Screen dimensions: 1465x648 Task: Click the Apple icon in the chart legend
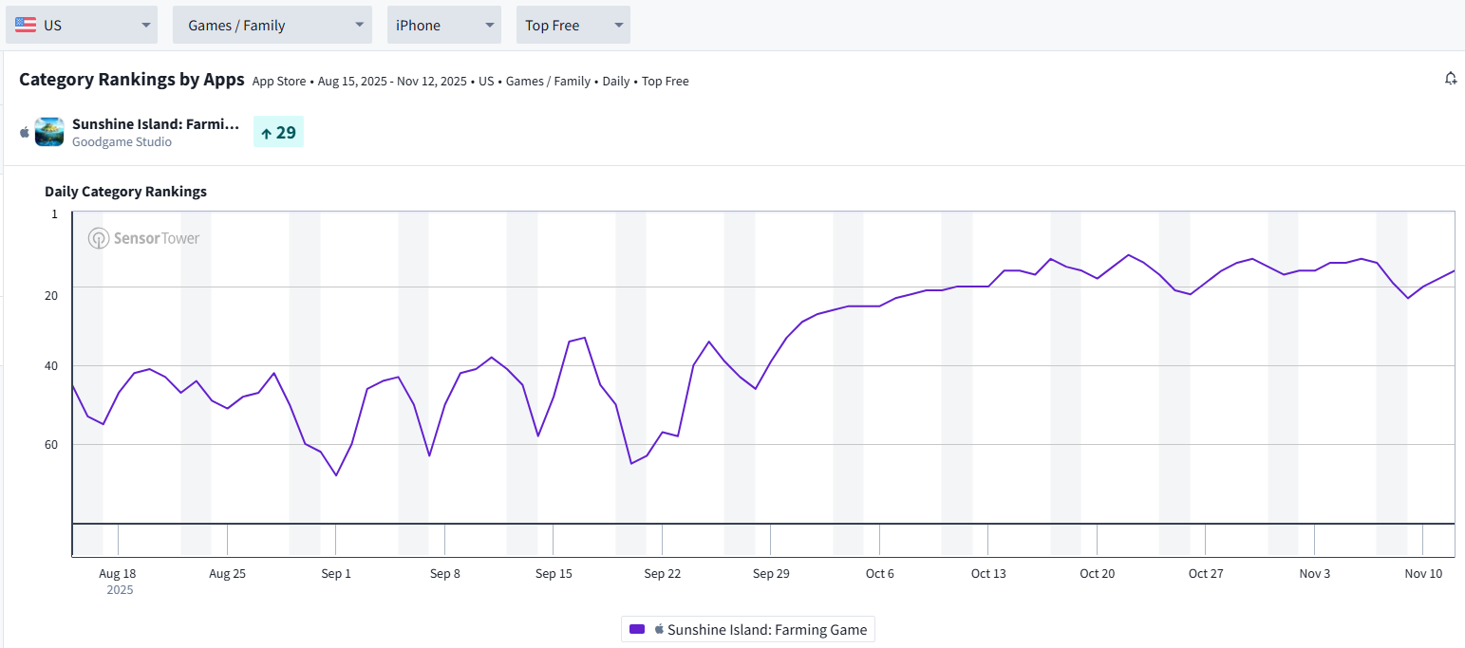point(659,629)
